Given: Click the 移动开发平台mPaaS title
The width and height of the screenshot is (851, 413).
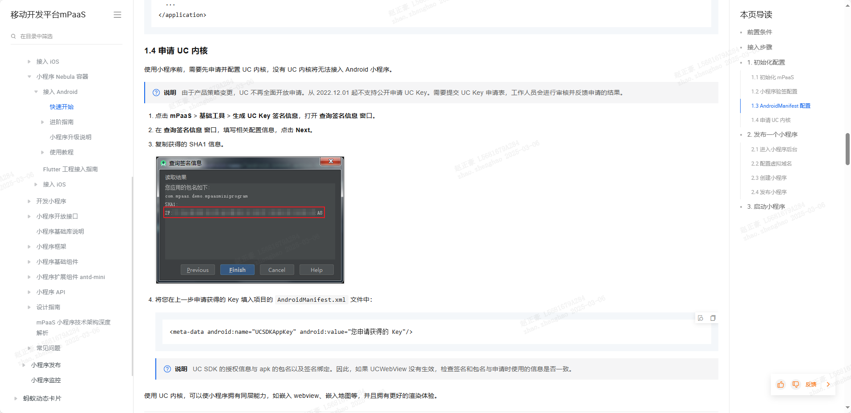Looking at the screenshot, I should click(x=48, y=15).
